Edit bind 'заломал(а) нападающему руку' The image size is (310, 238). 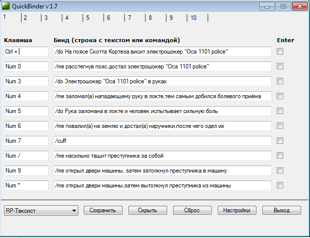coord(163,96)
